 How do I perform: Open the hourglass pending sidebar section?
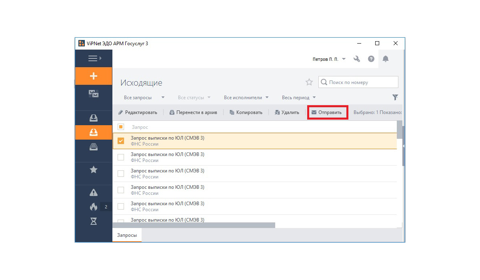click(x=94, y=221)
